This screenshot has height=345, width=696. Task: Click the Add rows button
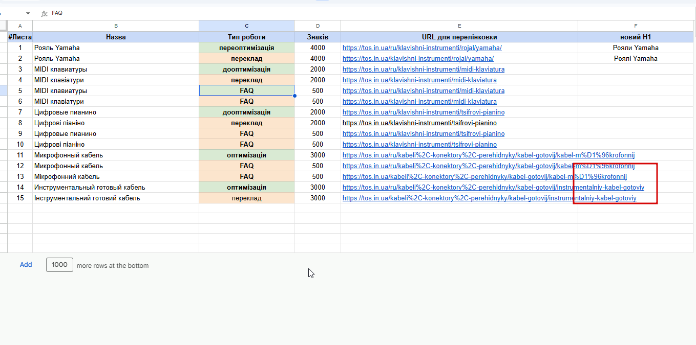[x=26, y=265]
